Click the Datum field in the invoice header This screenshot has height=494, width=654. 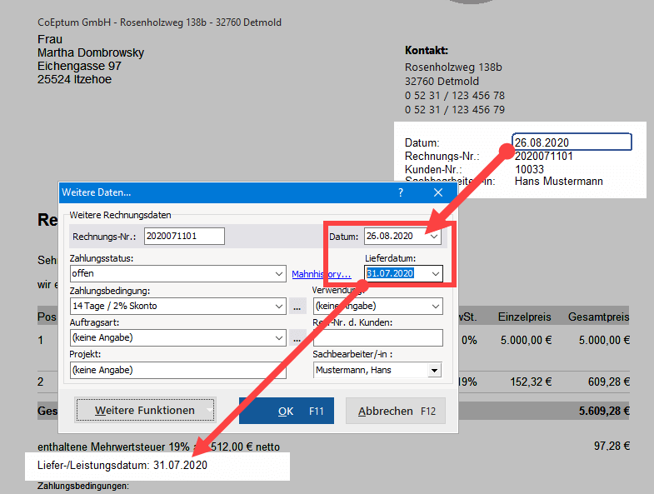572,142
